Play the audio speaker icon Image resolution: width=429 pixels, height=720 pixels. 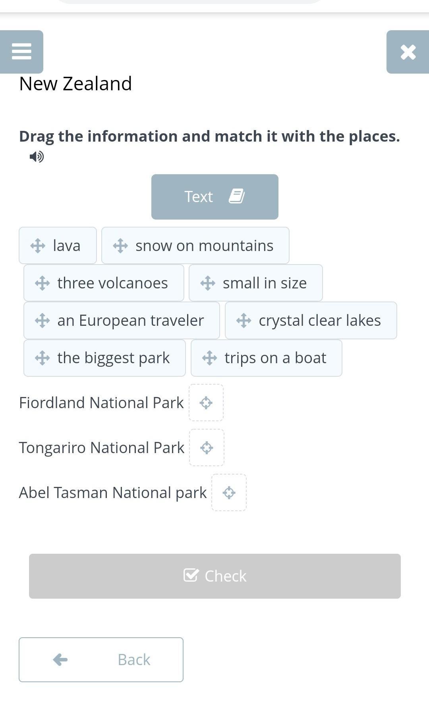pos(37,157)
